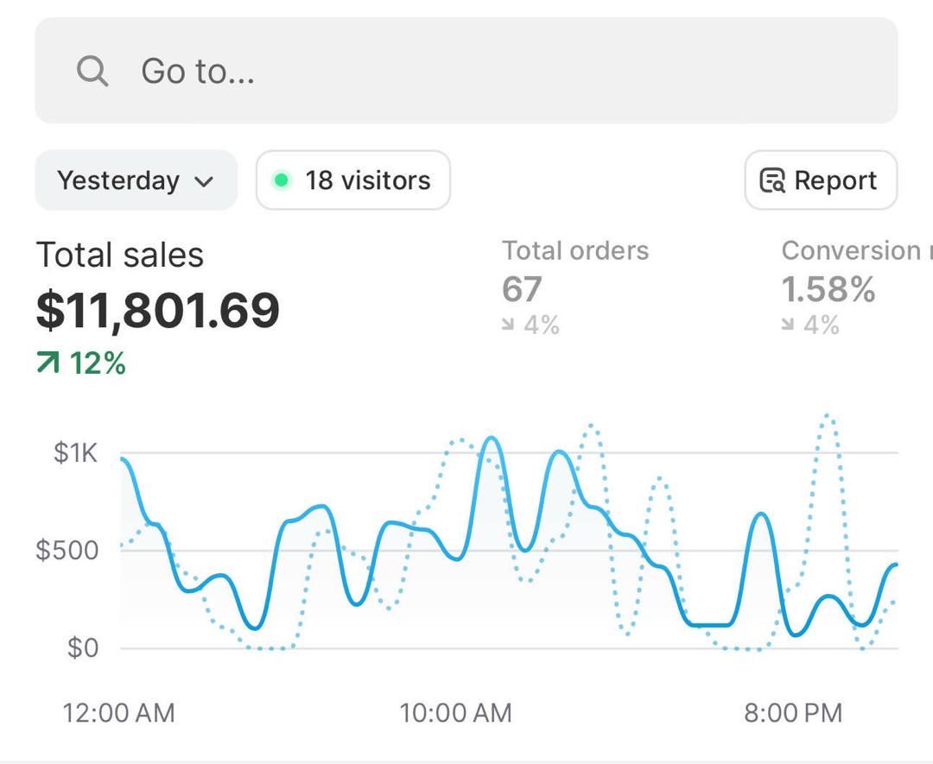Click the $1K axis label
The height and width of the screenshot is (764, 933).
point(75,453)
